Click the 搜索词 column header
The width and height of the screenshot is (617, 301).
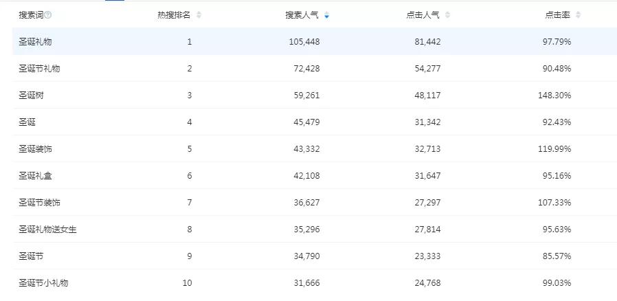(31, 15)
